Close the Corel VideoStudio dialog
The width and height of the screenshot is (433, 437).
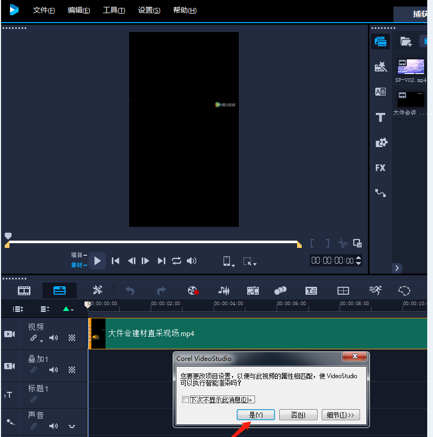pos(354,356)
